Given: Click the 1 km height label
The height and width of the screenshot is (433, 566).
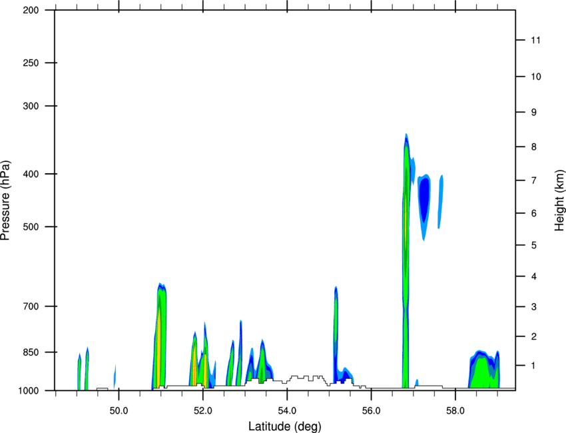Looking at the screenshot, I should tap(534, 366).
